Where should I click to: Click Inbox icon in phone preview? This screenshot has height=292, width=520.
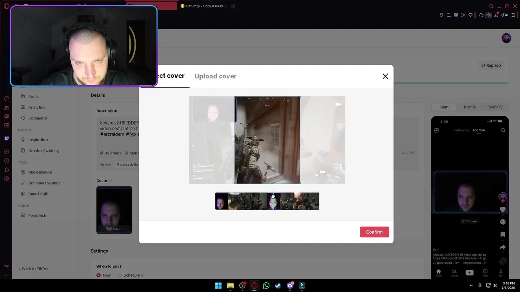485,273
